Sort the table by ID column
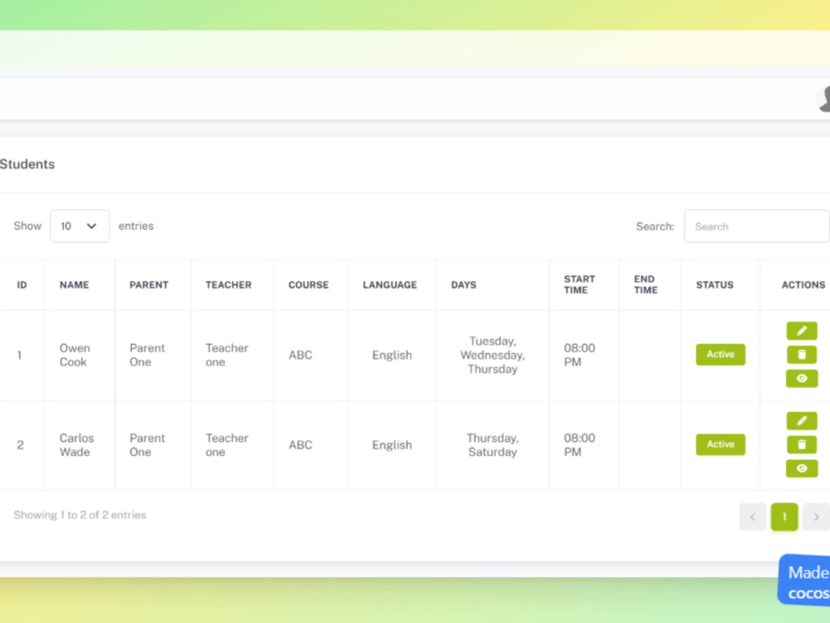830x623 pixels. (x=22, y=285)
